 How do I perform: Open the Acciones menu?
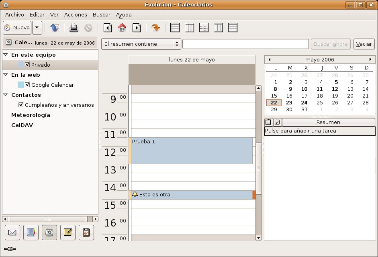pos(76,14)
